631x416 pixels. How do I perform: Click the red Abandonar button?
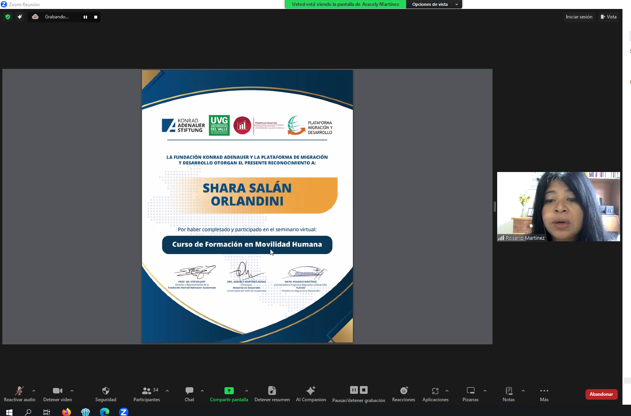601,394
